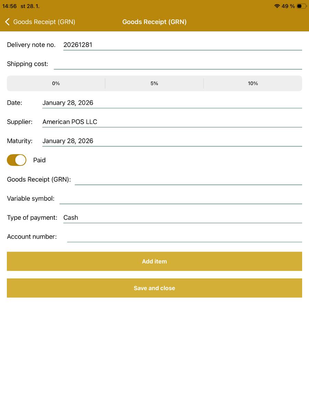The image size is (309, 412).
Task: Select the 0% shipping cost option
Action: tap(56, 83)
